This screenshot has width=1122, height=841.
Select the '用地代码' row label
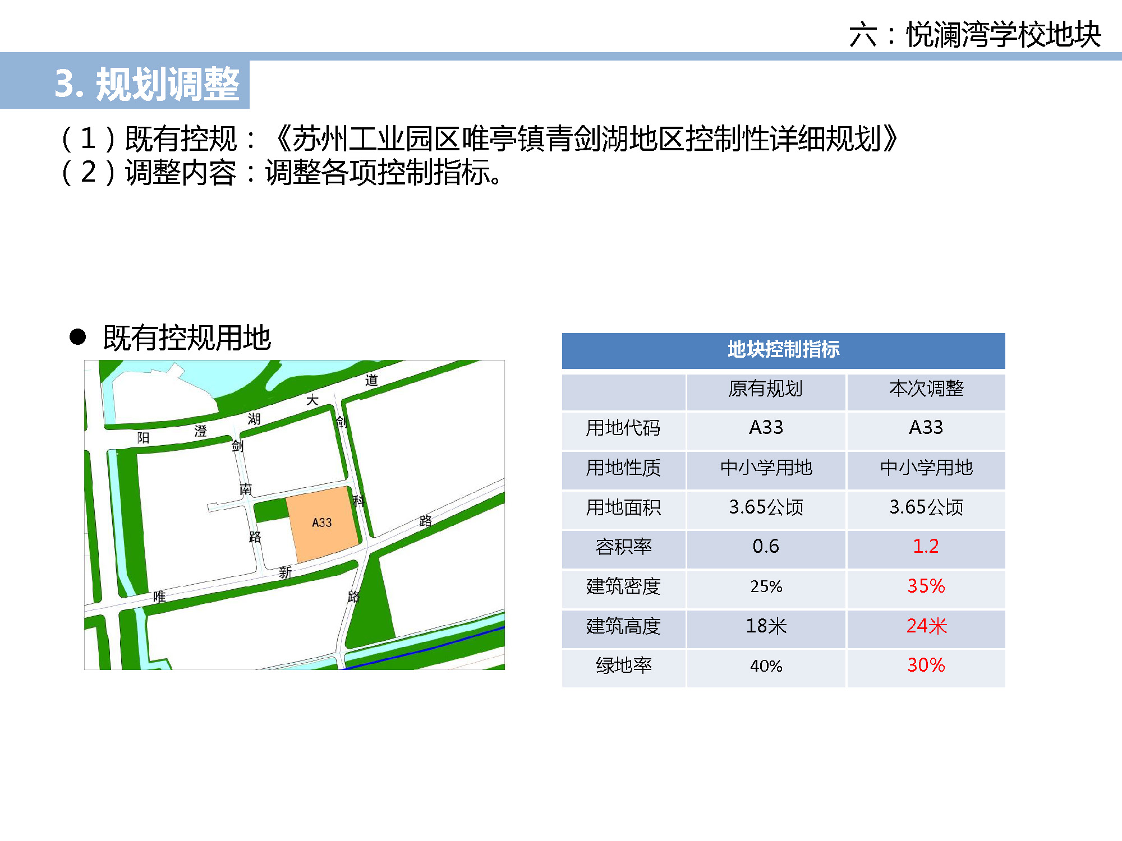pyautogui.click(x=623, y=428)
